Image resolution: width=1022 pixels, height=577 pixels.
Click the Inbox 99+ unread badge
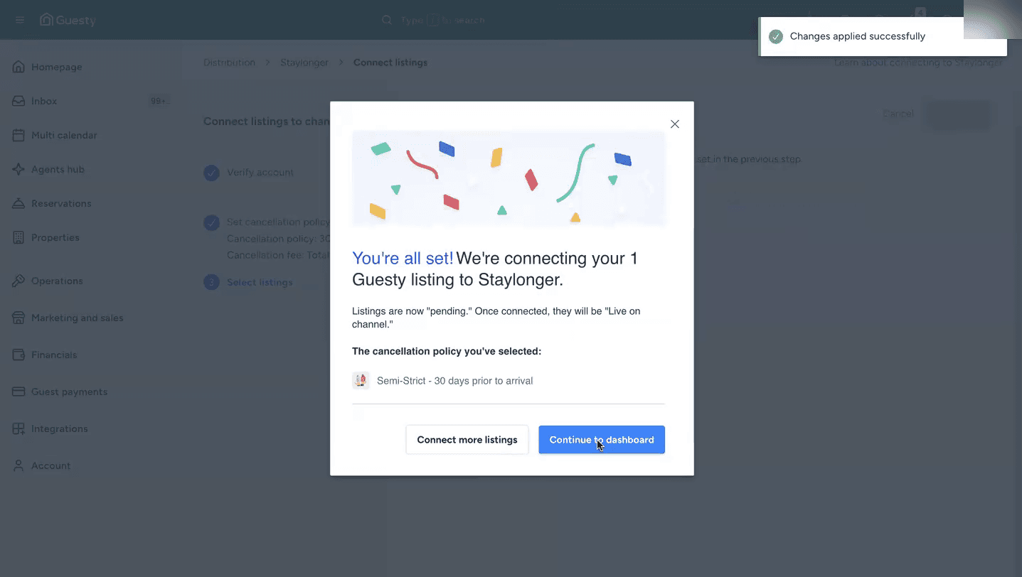coord(159,101)
